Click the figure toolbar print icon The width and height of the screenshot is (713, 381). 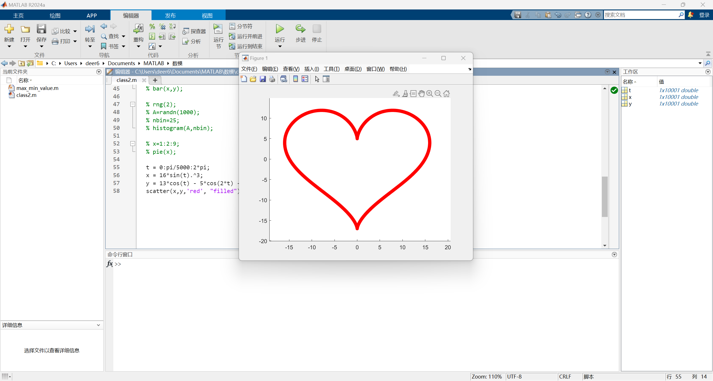pyautogui.click(x=272, y=79)
